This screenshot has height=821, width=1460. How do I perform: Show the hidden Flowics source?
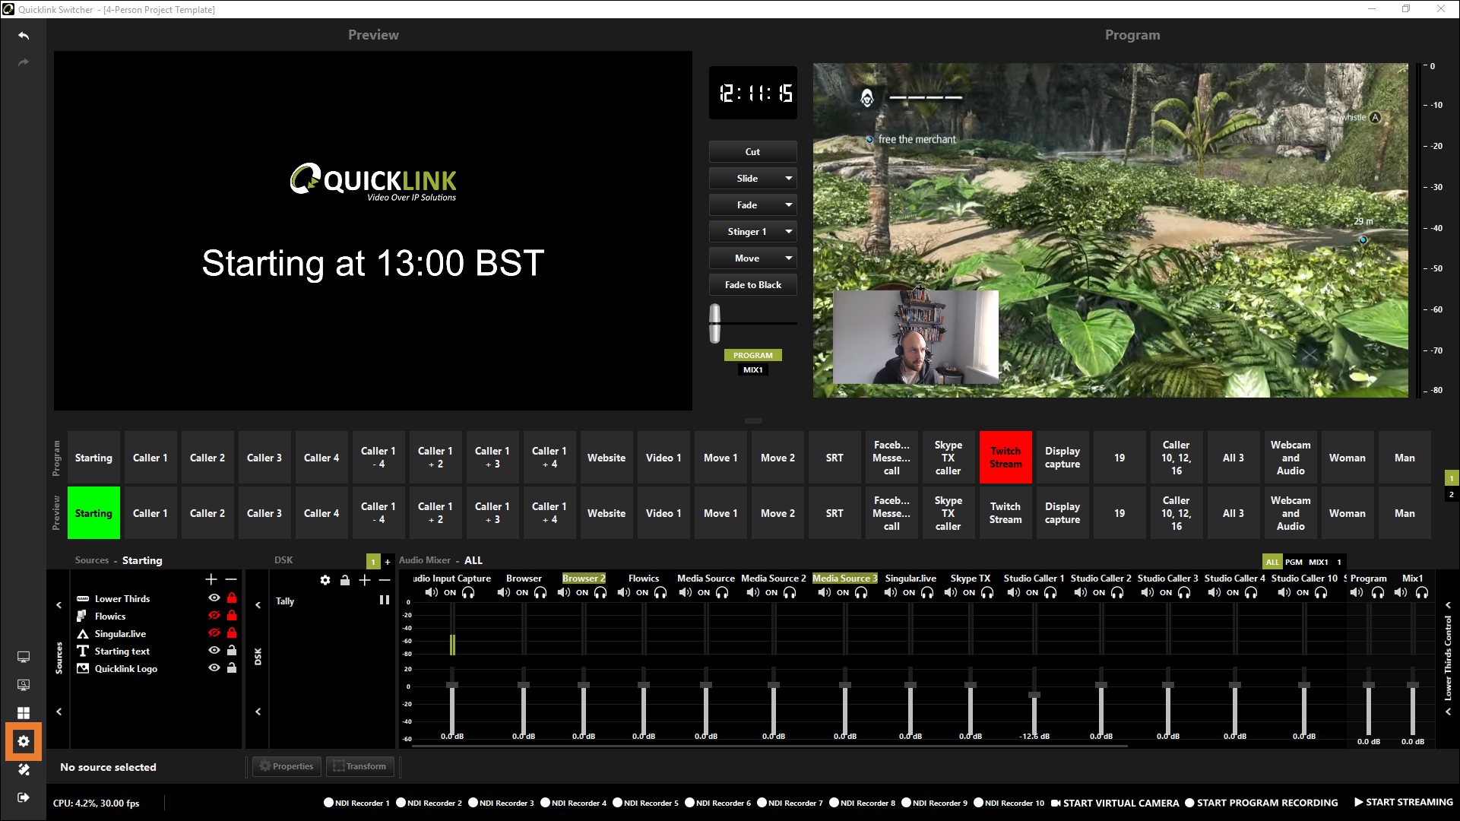click(214, 616)
